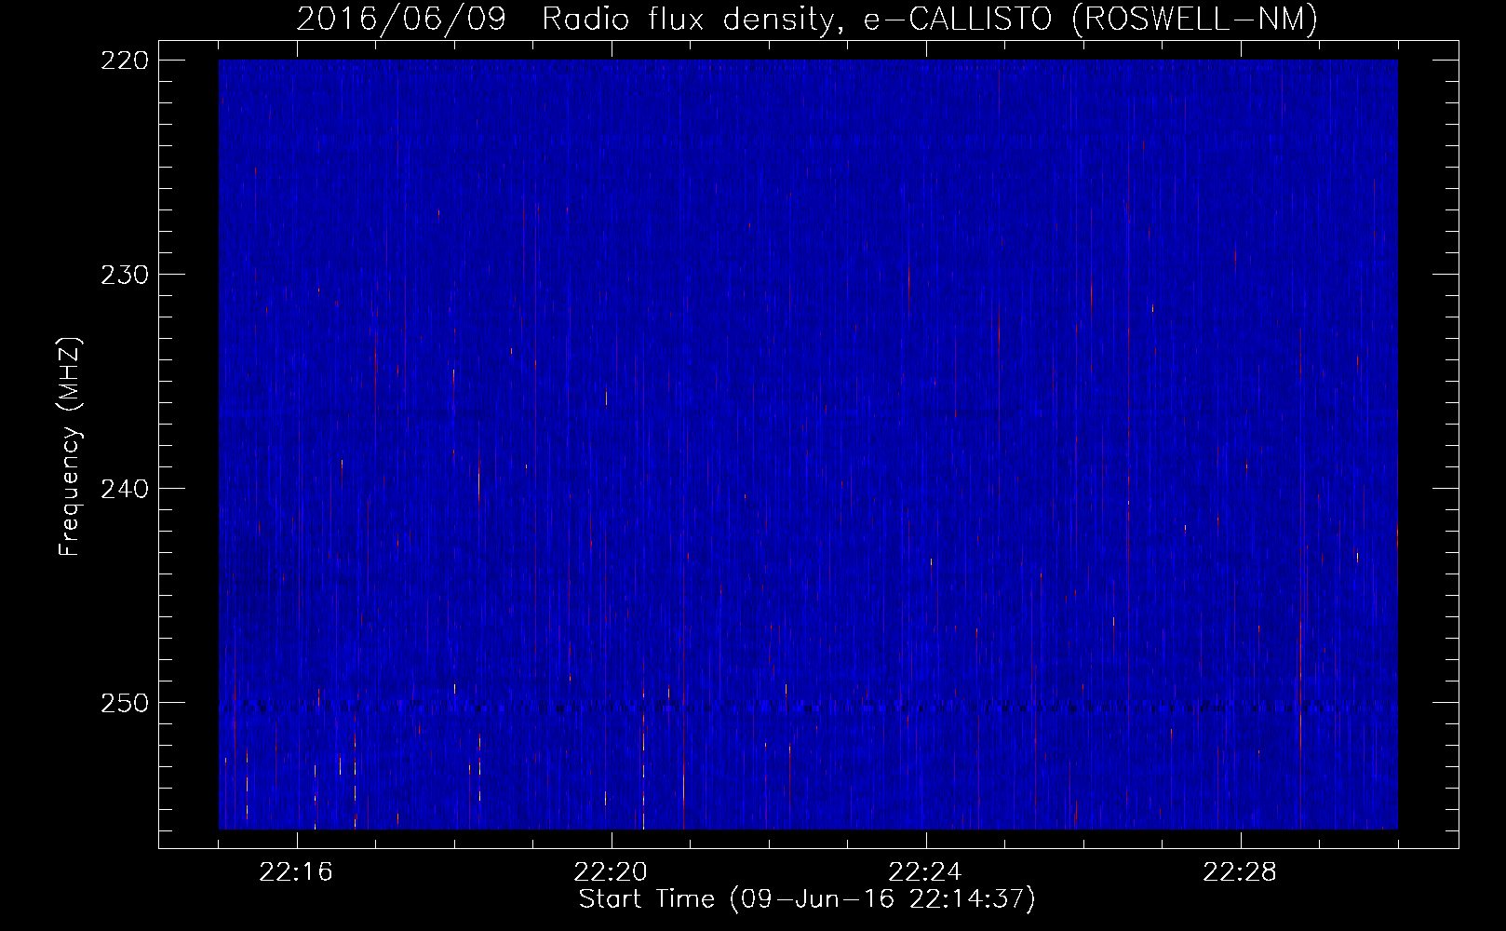Click the 230 frequency tick label
1506x931 pixels.
[x=125, y=275]
